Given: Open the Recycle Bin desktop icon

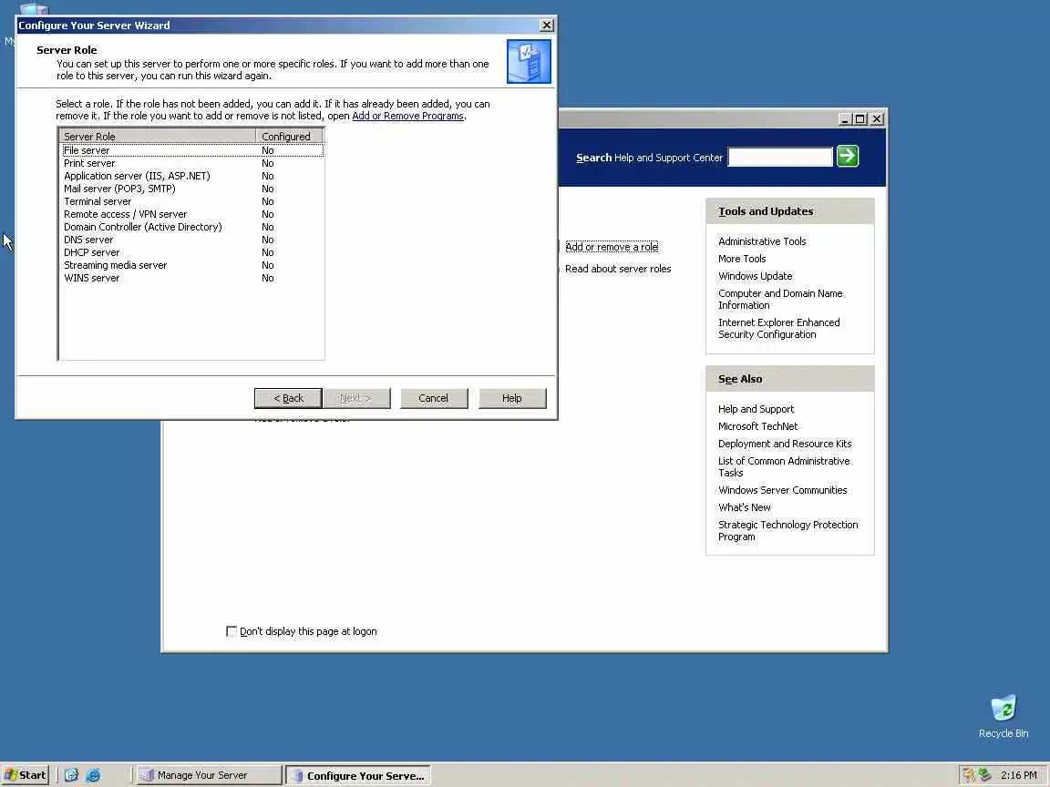Looking at the screenshot, I should point(1003,717).
